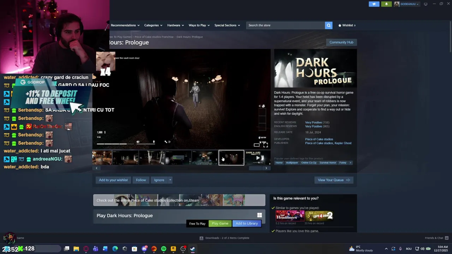This screenshot has width=452, height=254.
Task: Select the Survival Horror tag
Action: pos(328,163)
